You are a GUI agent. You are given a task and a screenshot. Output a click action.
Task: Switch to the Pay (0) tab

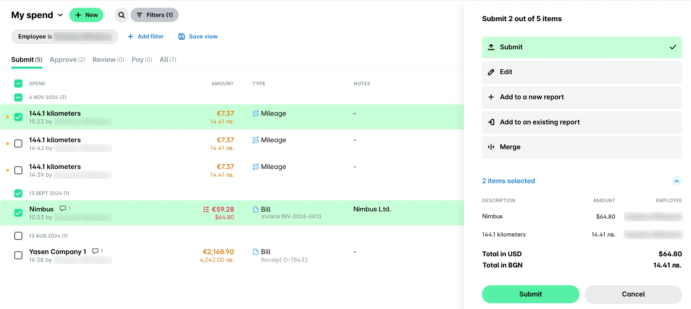pyautogui.click(x=142, y=60)
